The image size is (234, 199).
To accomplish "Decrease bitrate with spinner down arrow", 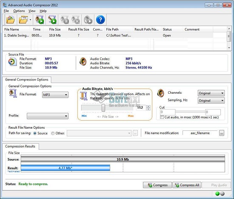I will tap(148, 109).
